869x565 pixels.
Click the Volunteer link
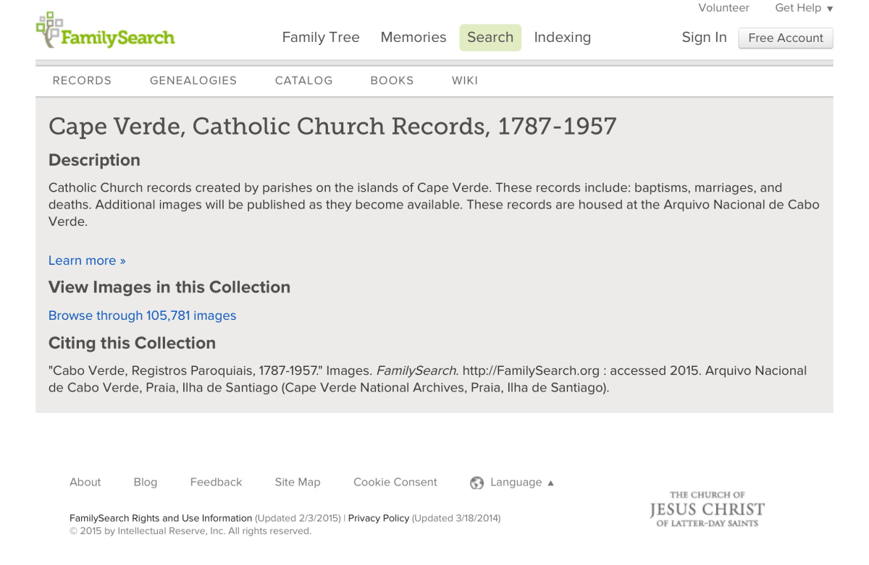(x=723, y=8)
